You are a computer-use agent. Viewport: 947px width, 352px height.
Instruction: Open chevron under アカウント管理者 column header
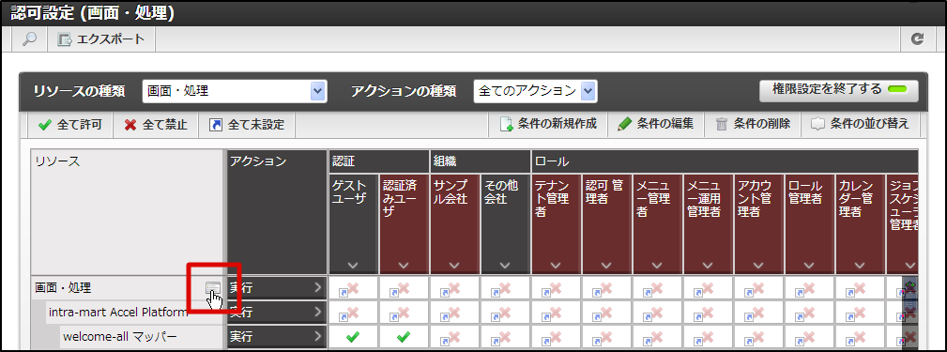(x=759, y=265)
